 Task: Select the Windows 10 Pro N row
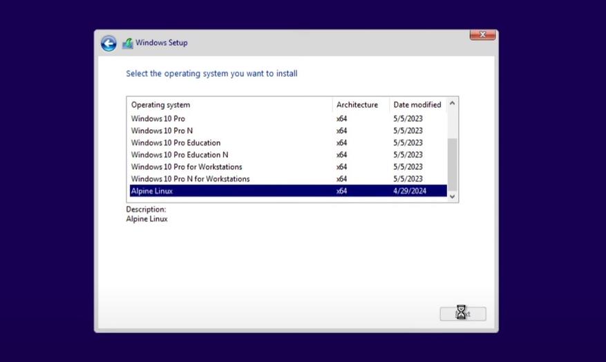coord(288,131)
